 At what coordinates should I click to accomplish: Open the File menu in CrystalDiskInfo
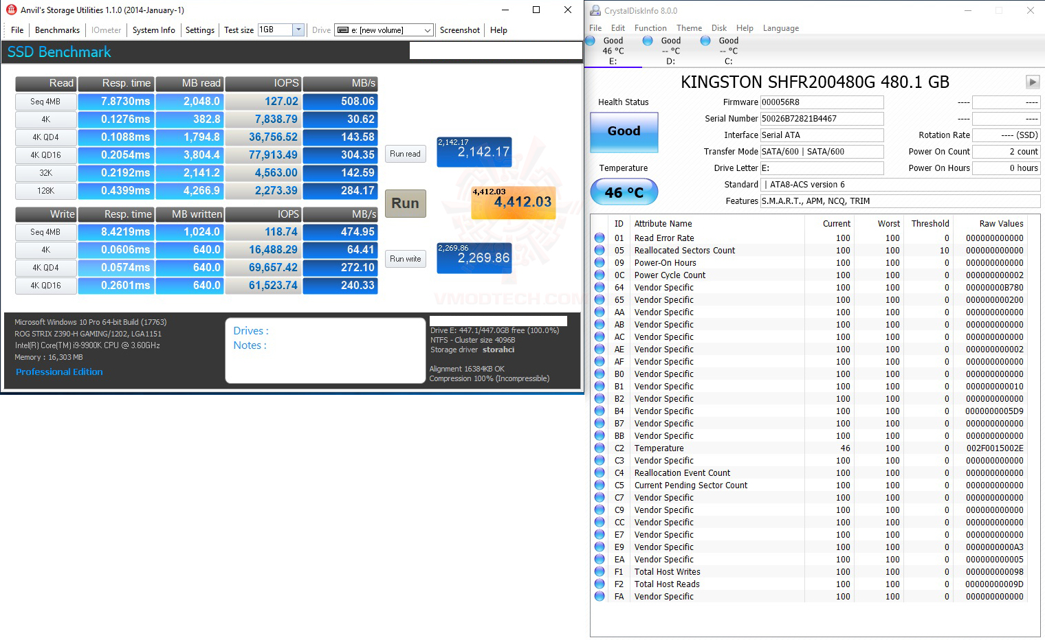[595, 28]
